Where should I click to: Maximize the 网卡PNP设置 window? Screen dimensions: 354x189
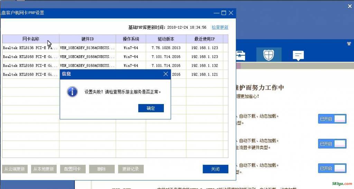click(x=224, y=13)
